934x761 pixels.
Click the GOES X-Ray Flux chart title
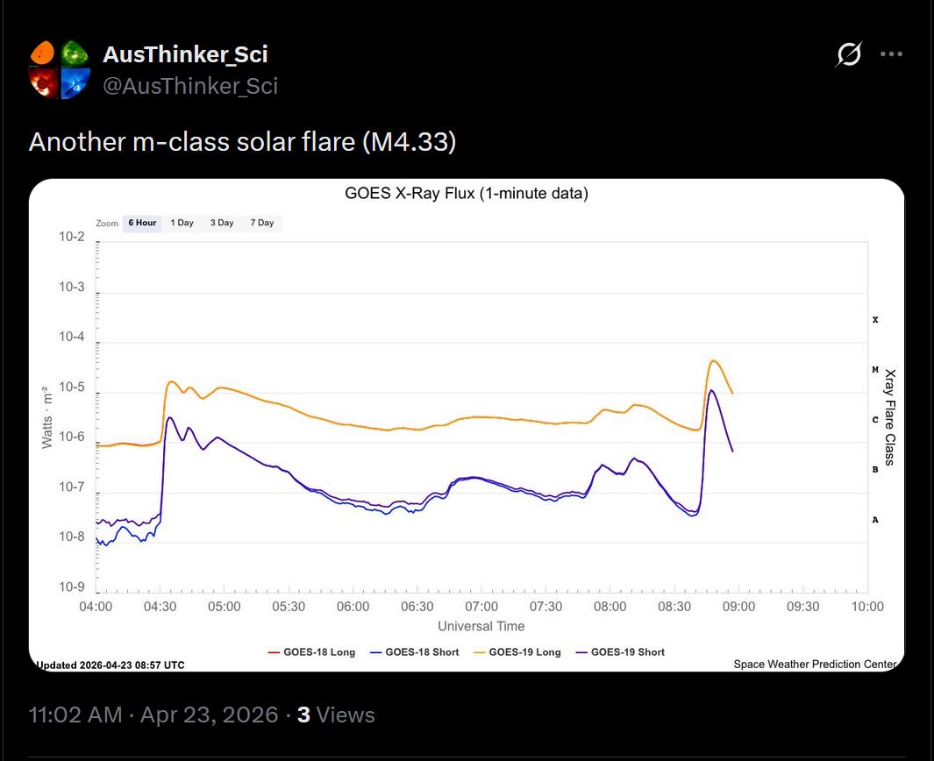[467, 194]
